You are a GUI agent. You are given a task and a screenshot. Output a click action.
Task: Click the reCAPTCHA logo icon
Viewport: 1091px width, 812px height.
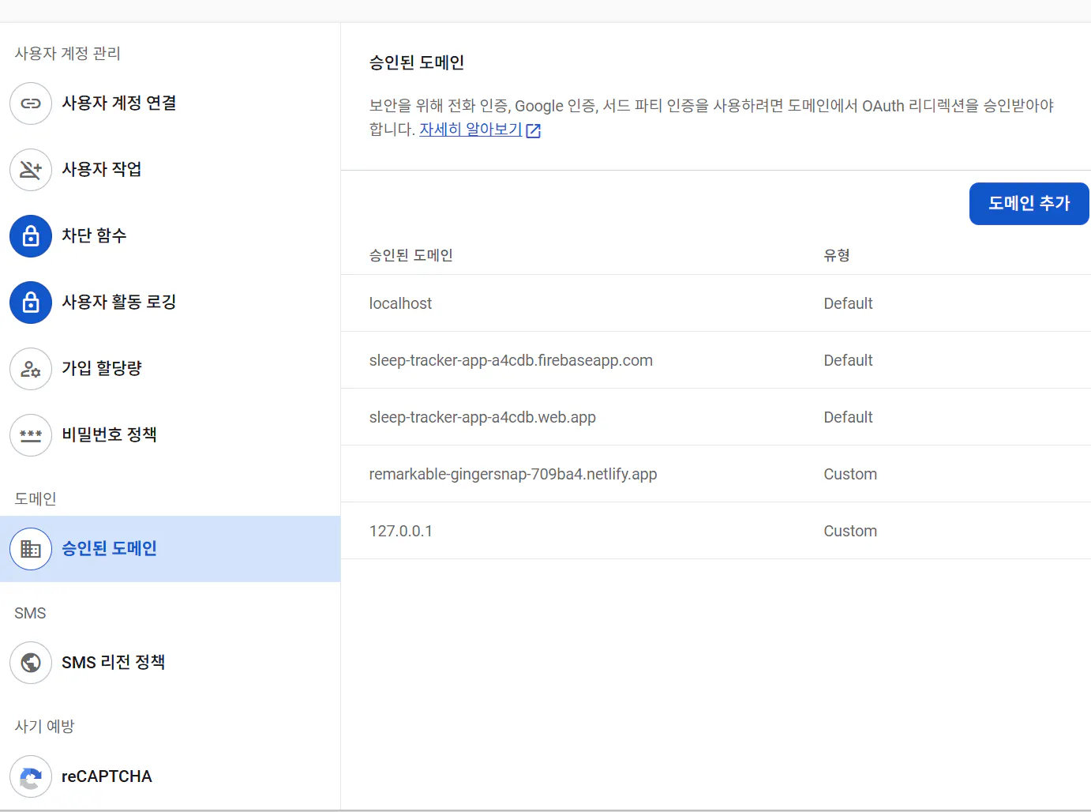[x=30, y=777]
